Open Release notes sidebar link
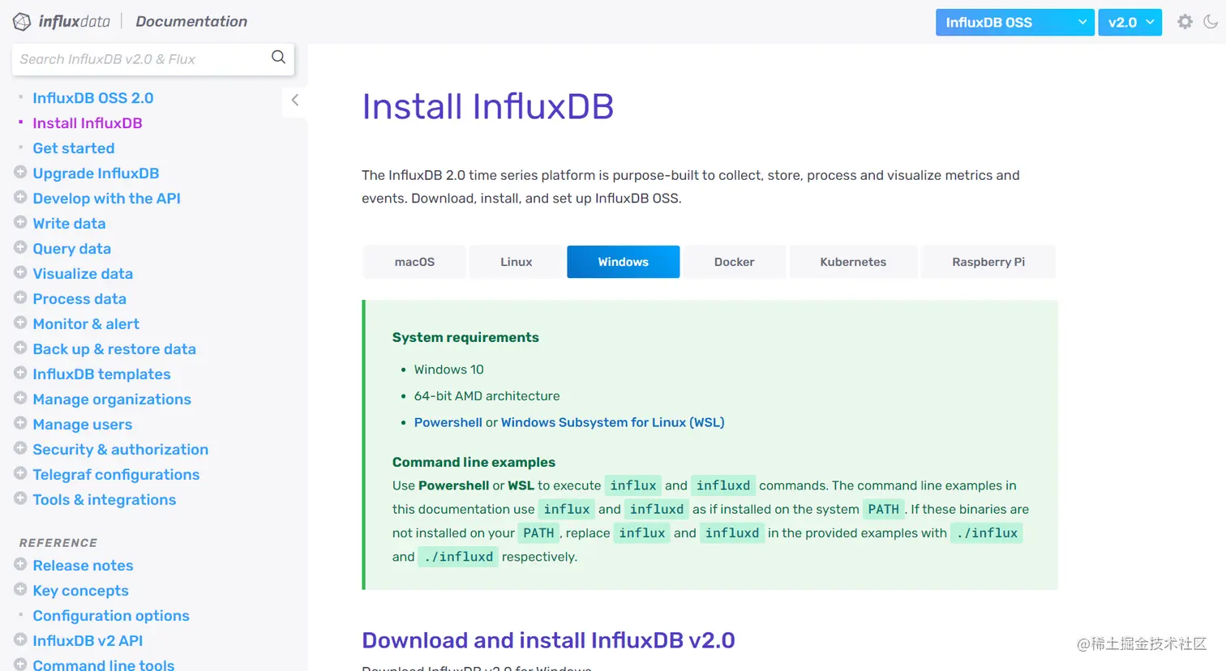1226x671 pixels. [x=83, y=566]
